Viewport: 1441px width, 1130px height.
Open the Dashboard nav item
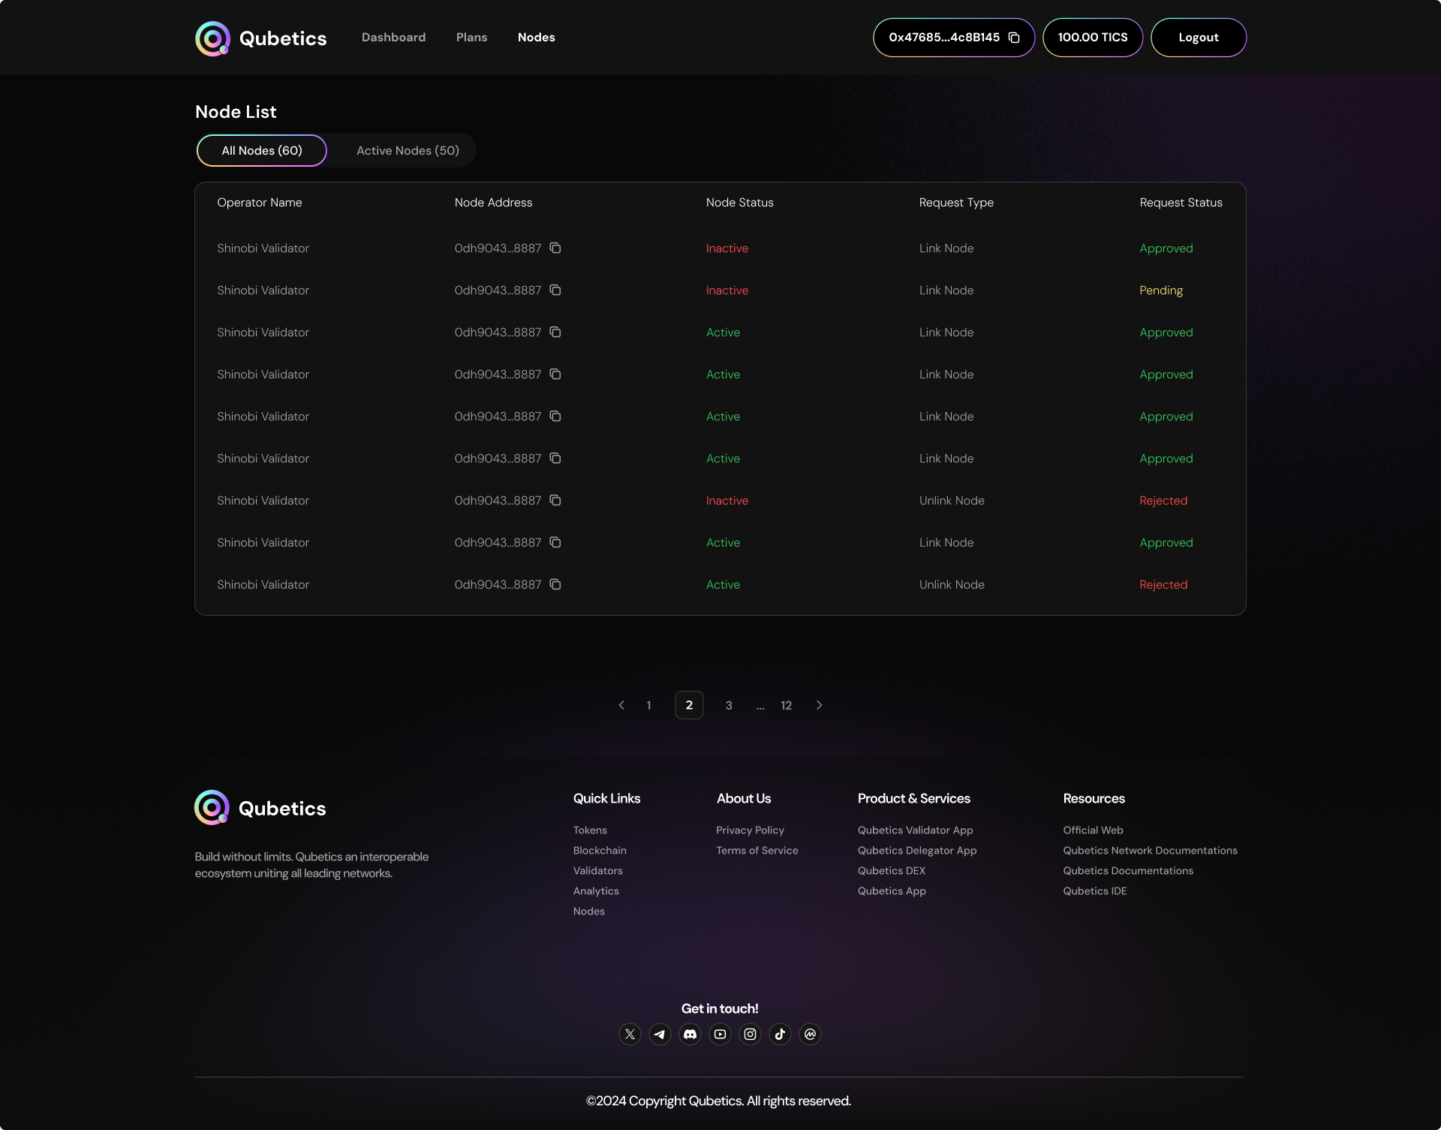click(x=393, y=38)
